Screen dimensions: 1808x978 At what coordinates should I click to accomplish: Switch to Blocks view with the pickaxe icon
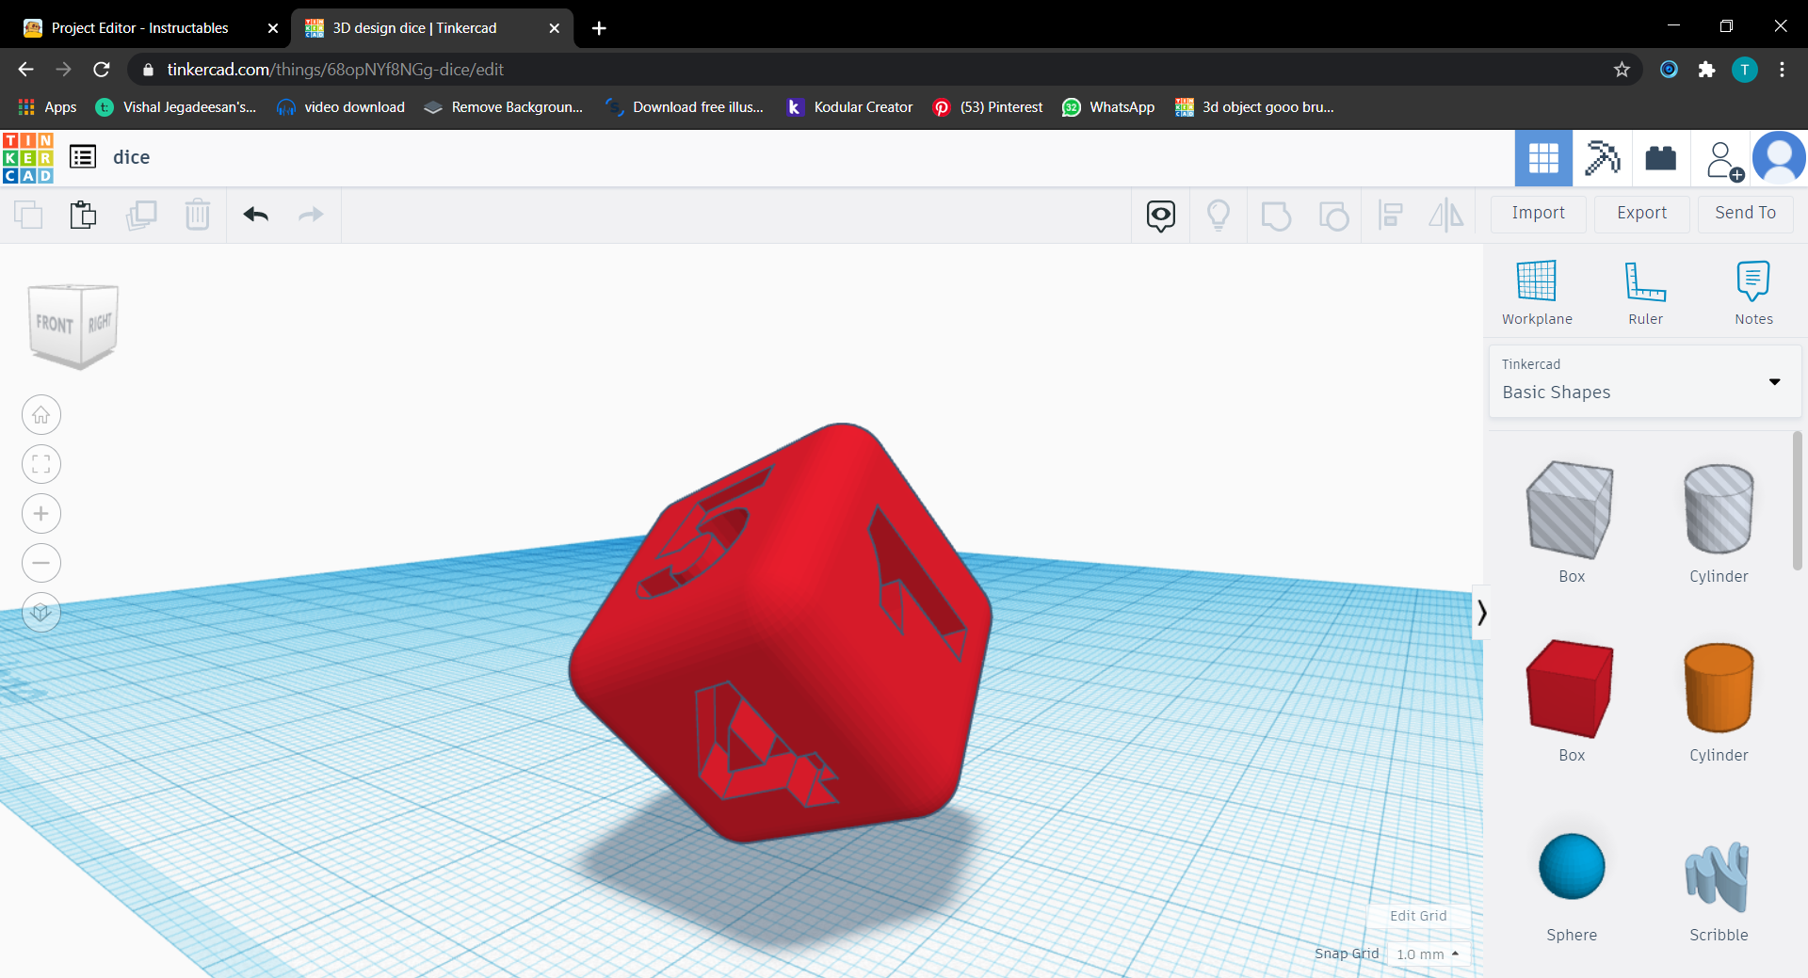(x=1602, y=157)
